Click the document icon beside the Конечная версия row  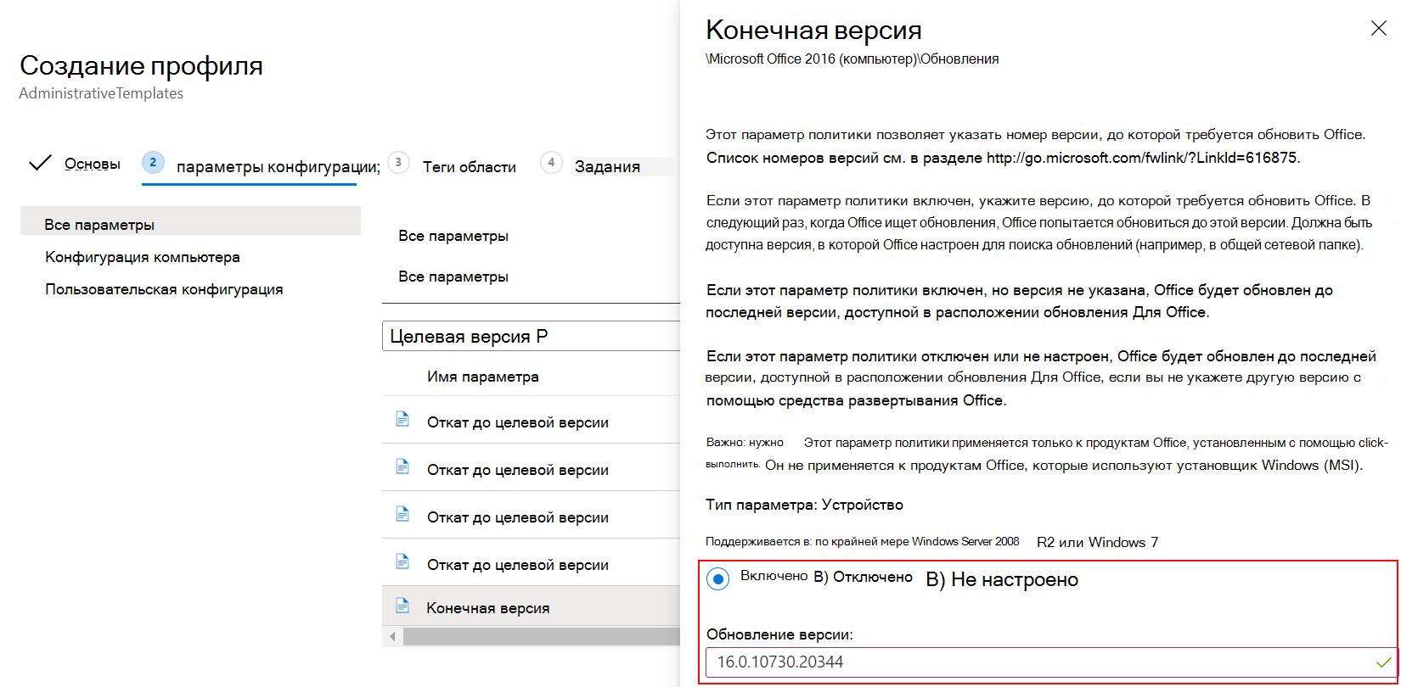pos(402,606)
